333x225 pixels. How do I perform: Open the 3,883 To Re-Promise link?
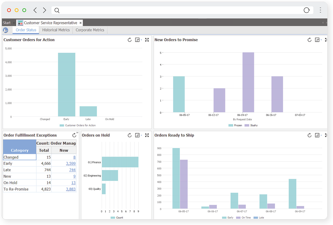click(71, 189)
